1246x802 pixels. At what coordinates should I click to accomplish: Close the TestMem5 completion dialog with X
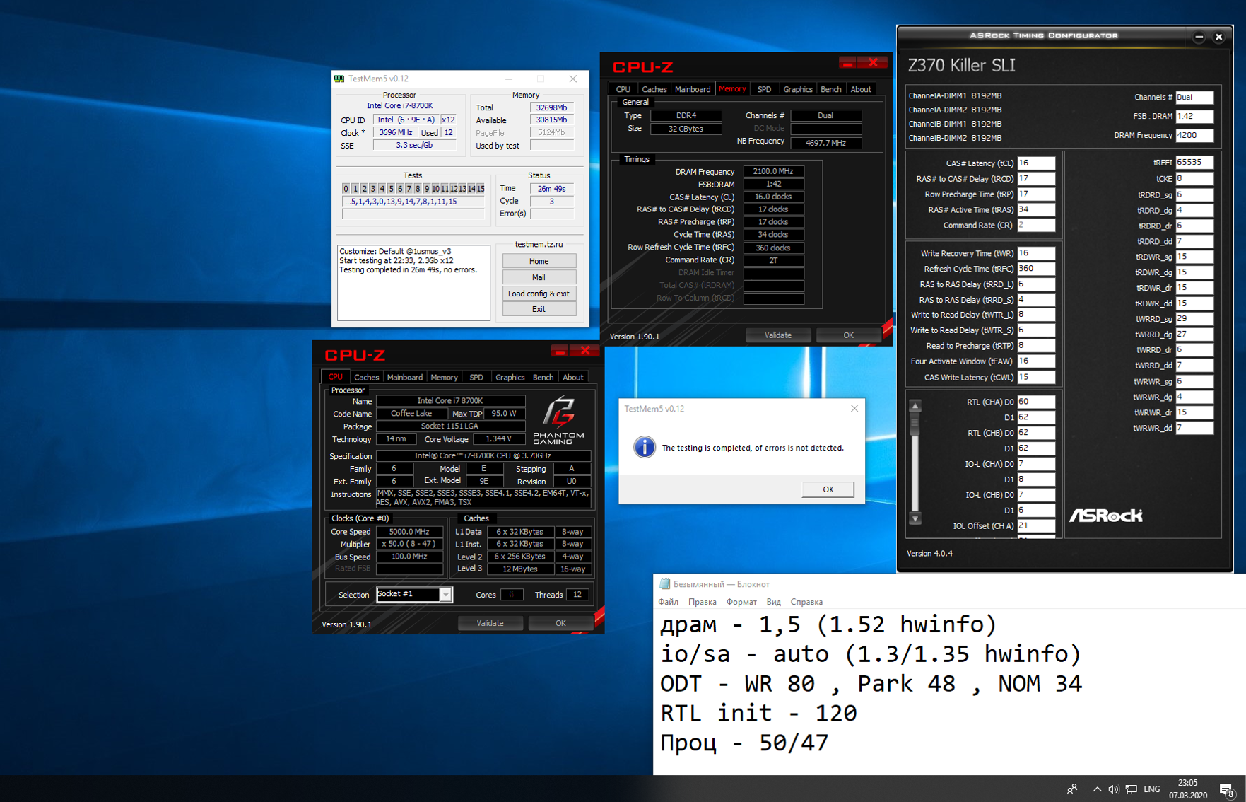point(854,409)
